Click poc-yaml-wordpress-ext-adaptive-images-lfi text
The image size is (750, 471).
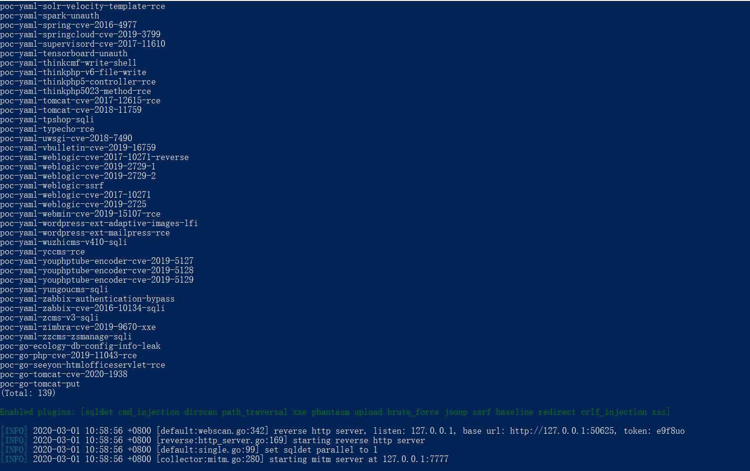99,223
